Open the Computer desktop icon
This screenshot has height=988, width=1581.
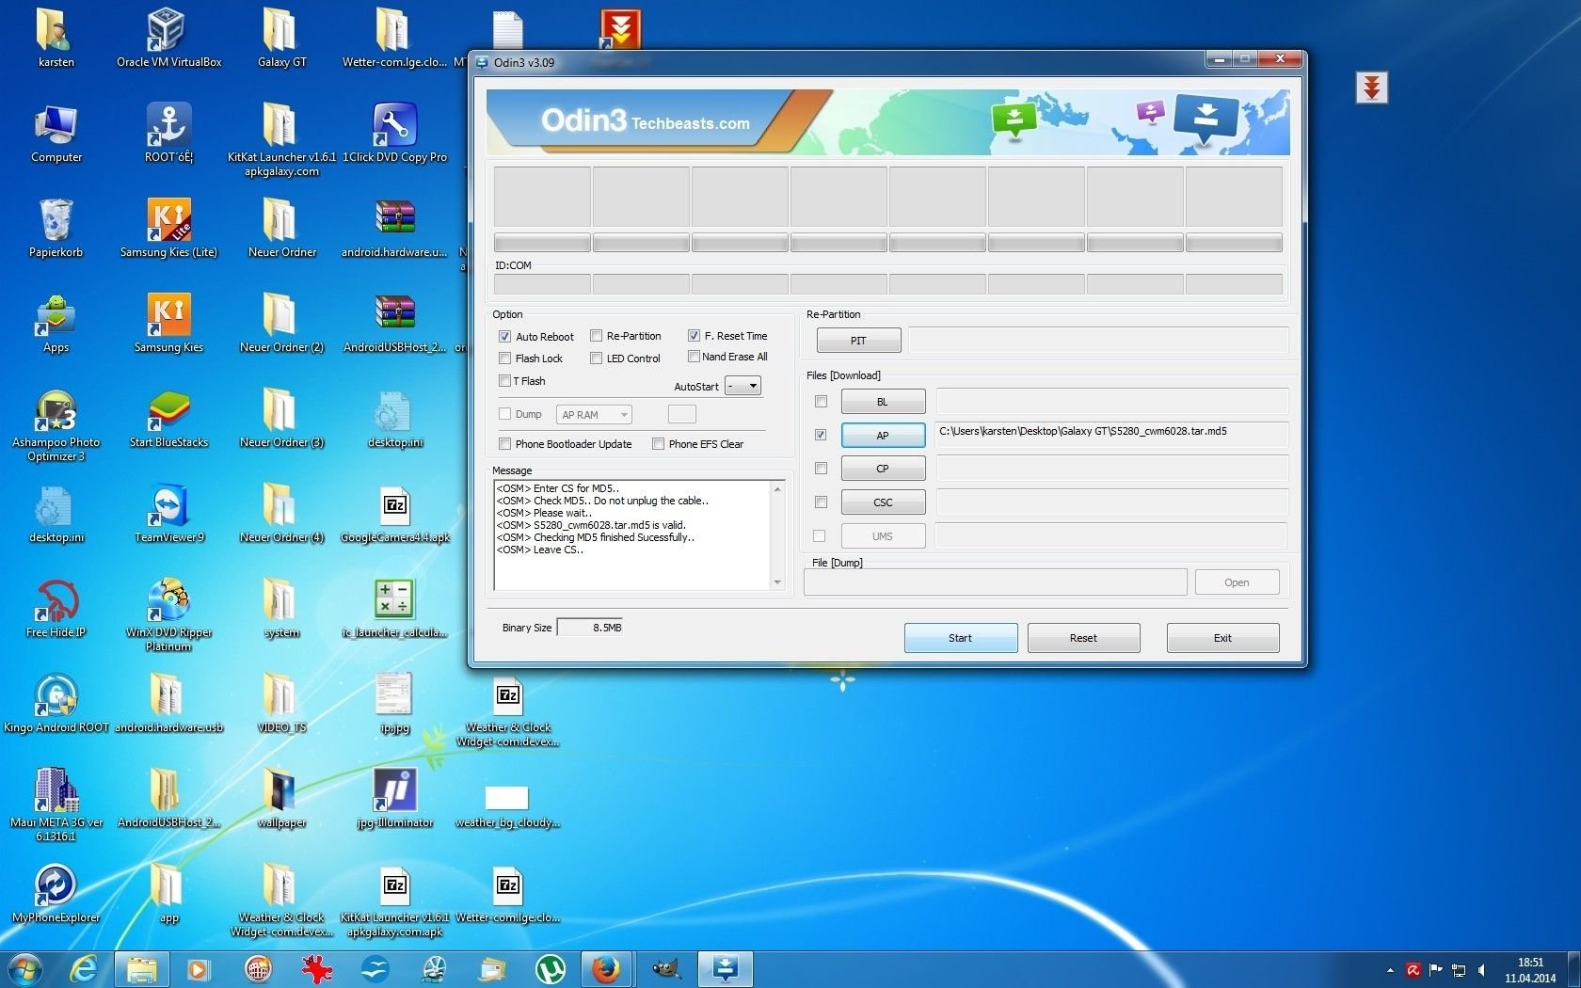56,133
